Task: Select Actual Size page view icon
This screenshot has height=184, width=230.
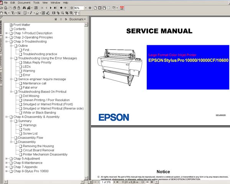Action: click(x=95, y=8)
